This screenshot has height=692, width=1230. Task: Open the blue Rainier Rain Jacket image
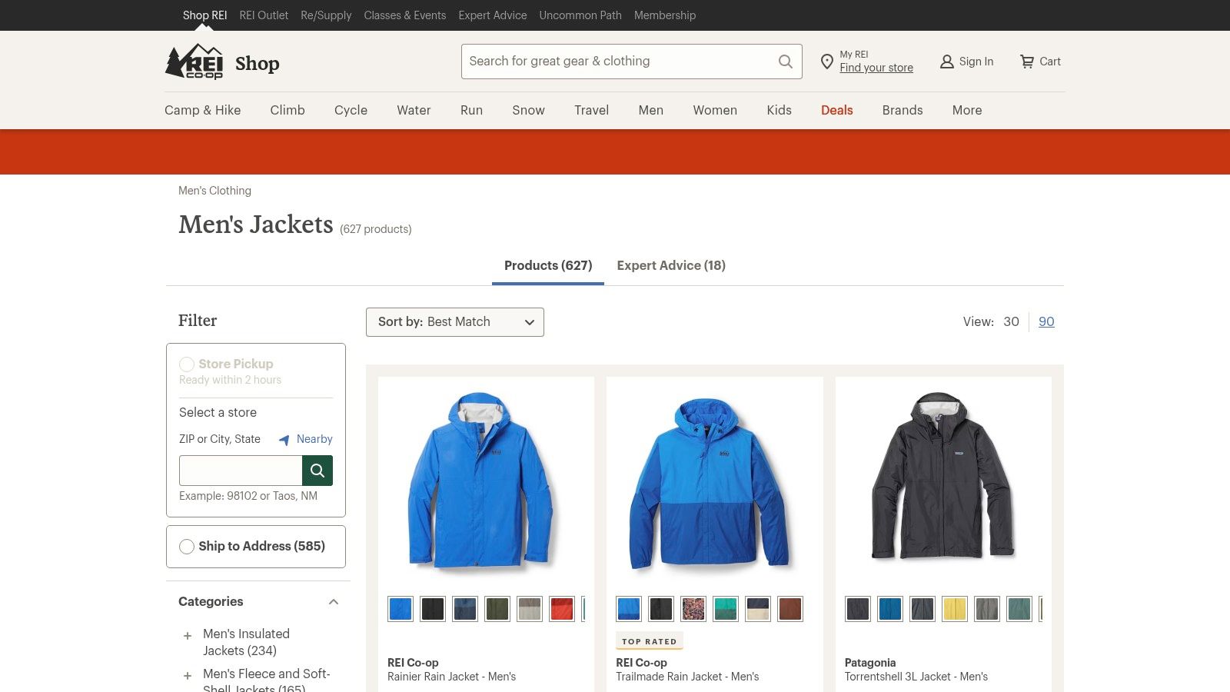pos(480,482)
